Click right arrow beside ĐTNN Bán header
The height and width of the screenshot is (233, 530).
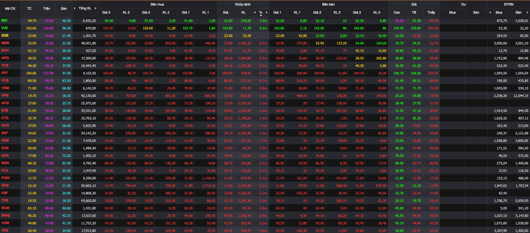click(527, 12)
